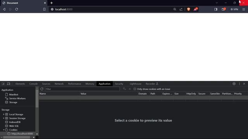
Task: Switch to the Lighthouse tab
Action: coord(135,84)
